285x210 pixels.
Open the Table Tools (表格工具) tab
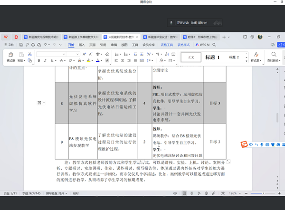167,45
